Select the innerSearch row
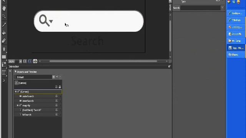The image size is (246, 138). 38,101
